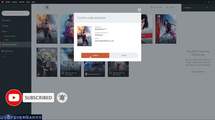Open the Origin menu
This screenshot has width=215, height=120.
tap(8, 2)
